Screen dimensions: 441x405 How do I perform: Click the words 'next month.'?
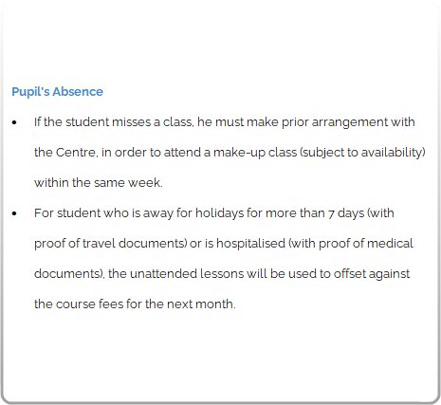pyautogui.click(x=201, y=304)
